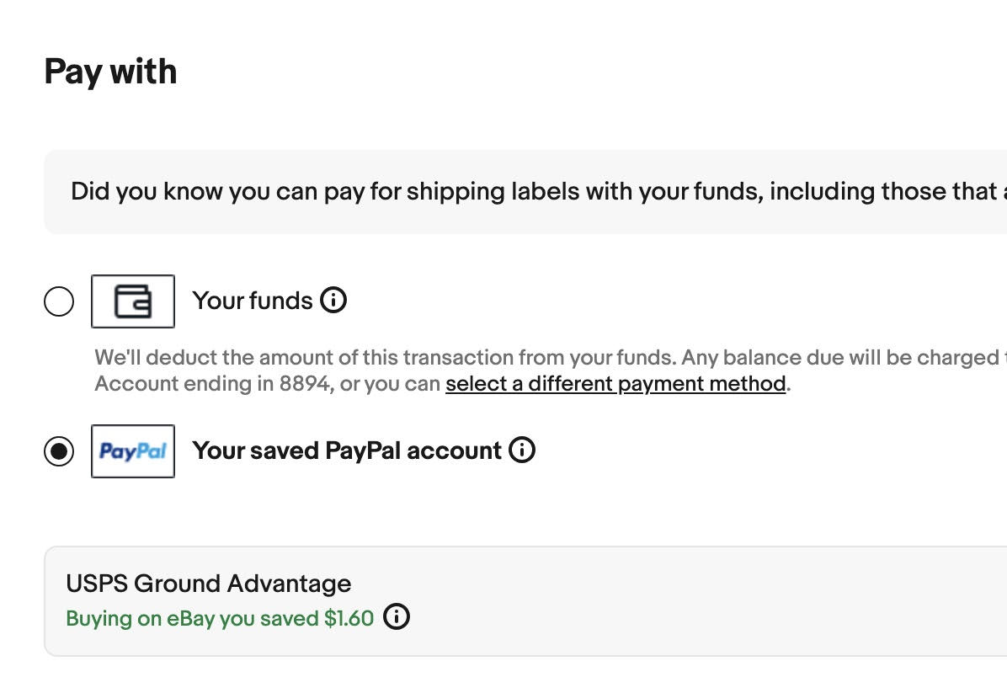The width and height of the screenshot is (1007, 677).
Task: Check the shipping savings explanation icon
Action: (x=396, y=617)
